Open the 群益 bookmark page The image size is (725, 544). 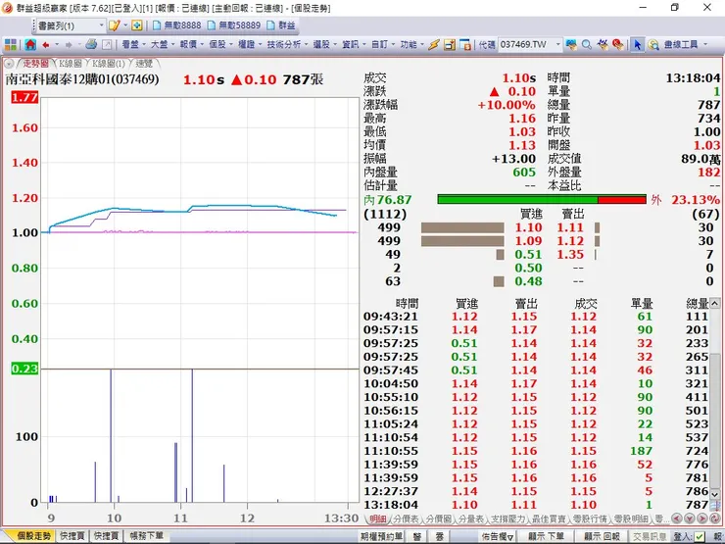point(281,25)
